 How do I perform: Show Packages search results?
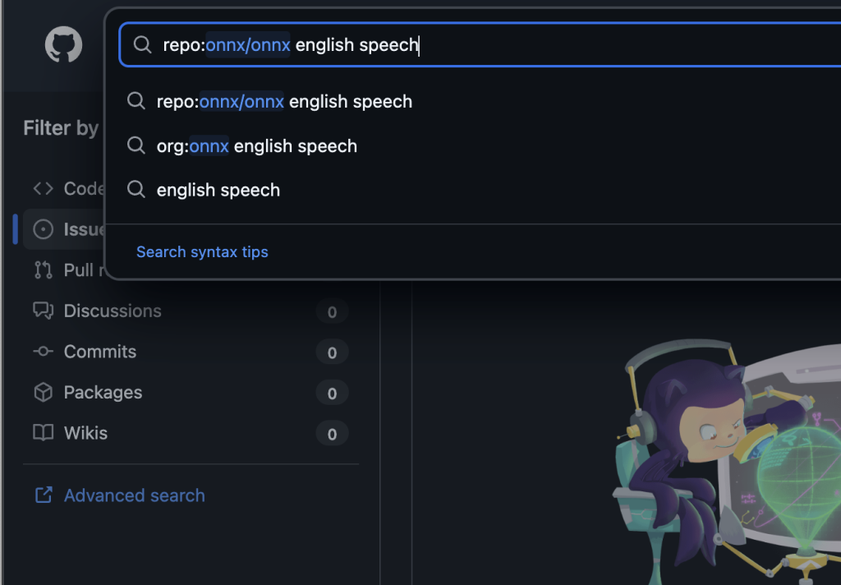[x=103, y=392]
